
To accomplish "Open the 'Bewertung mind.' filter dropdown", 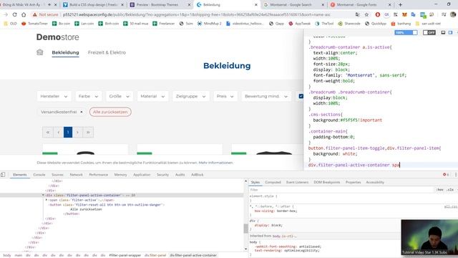I will (x=266, y=96).
